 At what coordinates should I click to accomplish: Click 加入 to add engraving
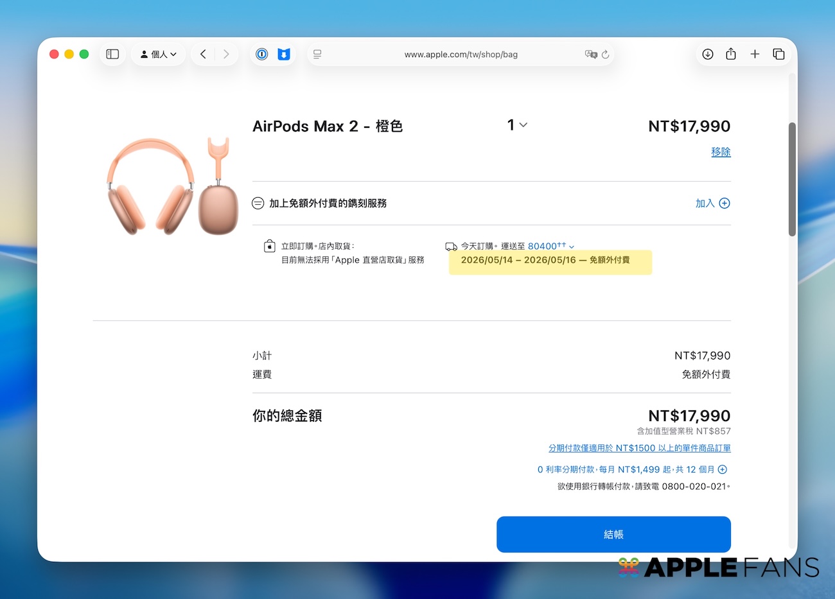click(712, 203)
